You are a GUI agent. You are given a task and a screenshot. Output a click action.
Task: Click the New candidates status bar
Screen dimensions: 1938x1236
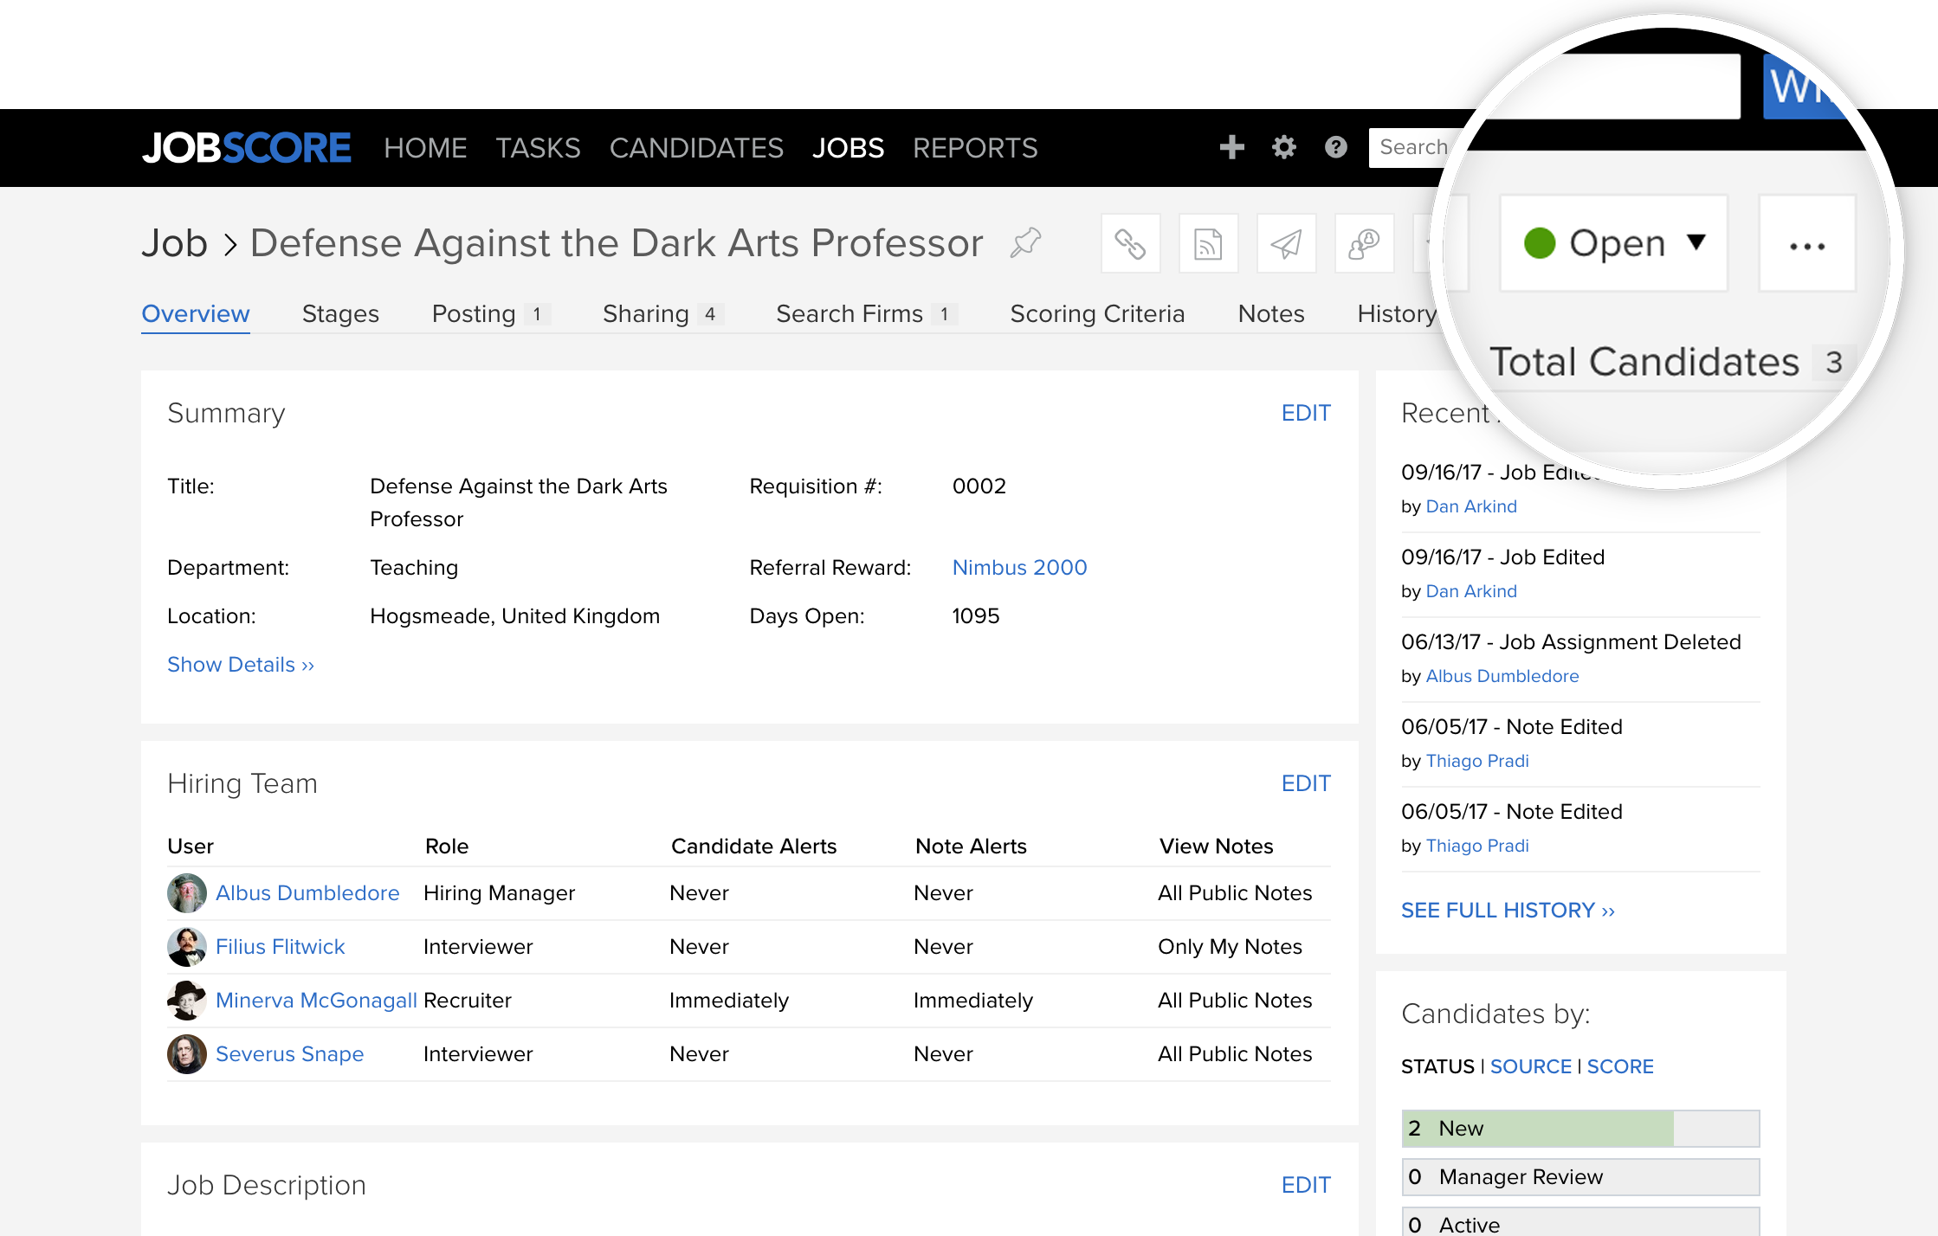[x=1580, y=1129]
